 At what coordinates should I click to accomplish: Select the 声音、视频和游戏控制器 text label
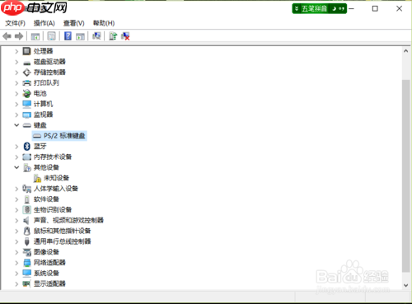pos(68,220)
